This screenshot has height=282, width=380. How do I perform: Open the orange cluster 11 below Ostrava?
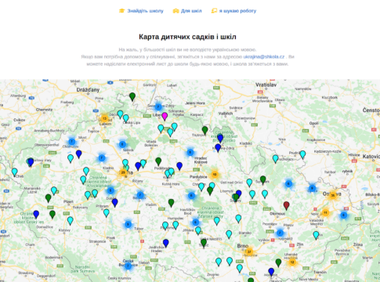coord(325,212)
